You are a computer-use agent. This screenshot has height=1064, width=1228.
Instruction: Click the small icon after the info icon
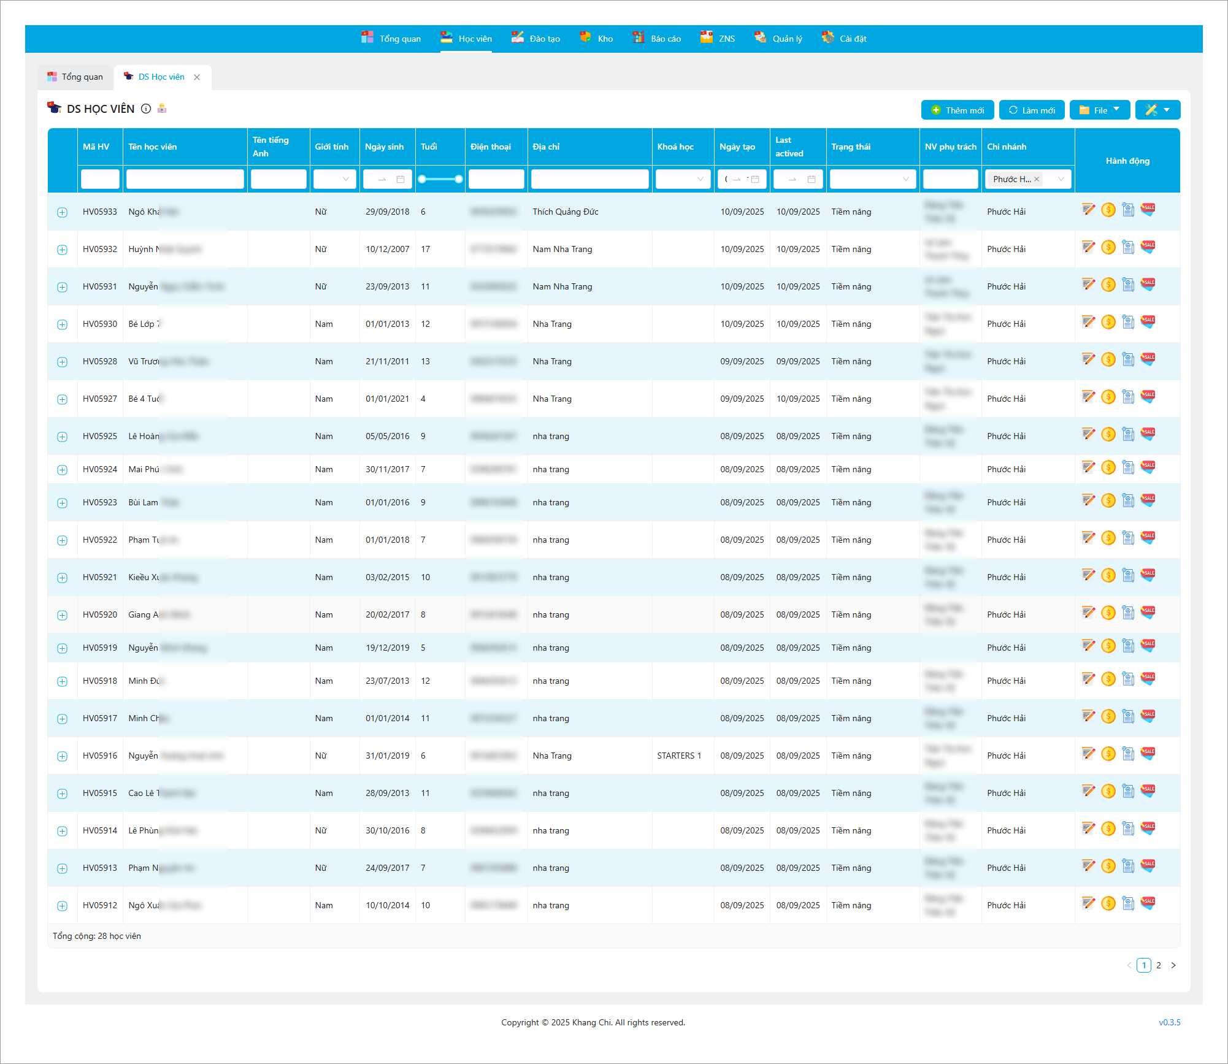[x=162, y=109]
